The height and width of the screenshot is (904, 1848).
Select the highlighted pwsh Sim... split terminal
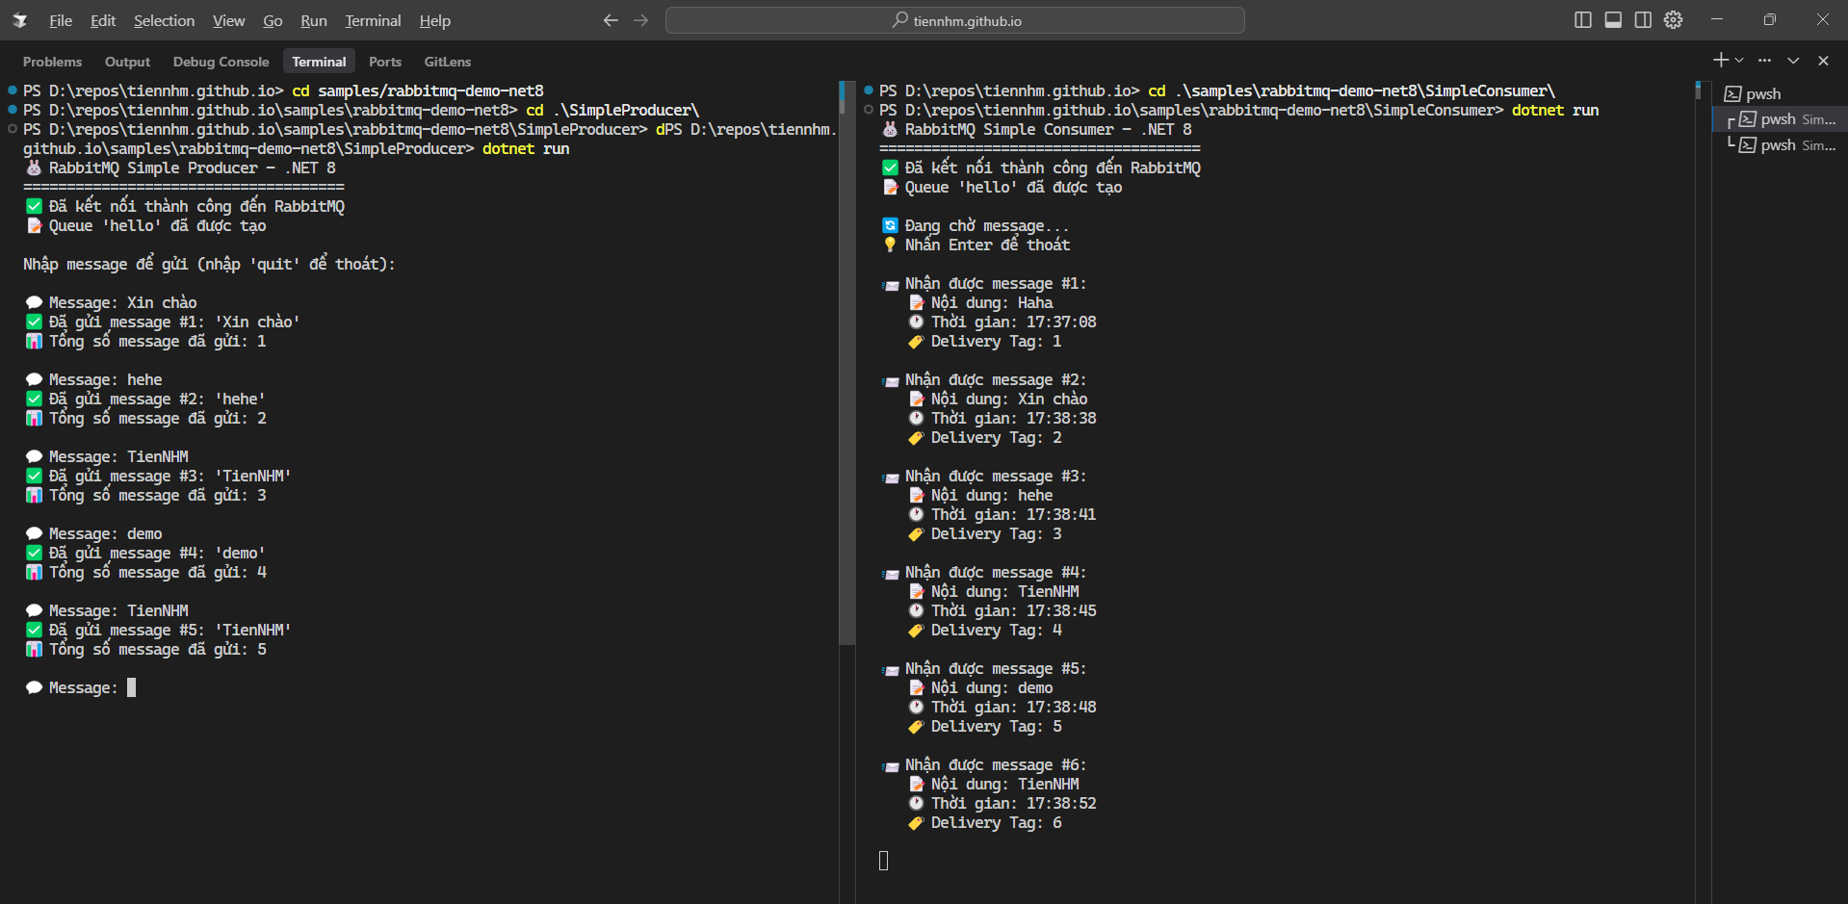[x=1780, y=119]
